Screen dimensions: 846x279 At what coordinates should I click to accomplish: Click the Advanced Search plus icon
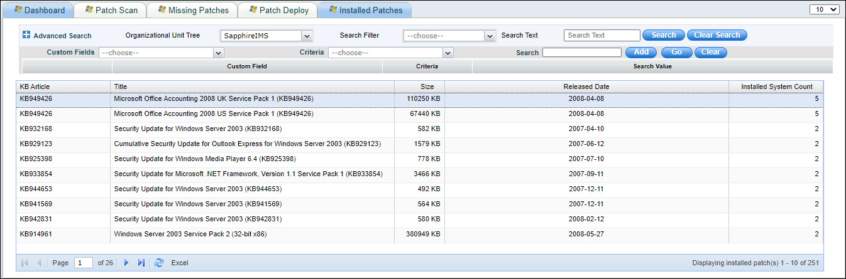tap(26, 35)
